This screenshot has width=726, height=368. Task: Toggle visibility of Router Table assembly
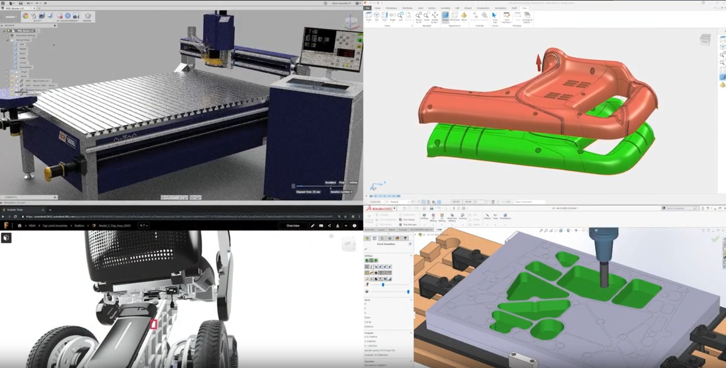(x=13, y=85)
